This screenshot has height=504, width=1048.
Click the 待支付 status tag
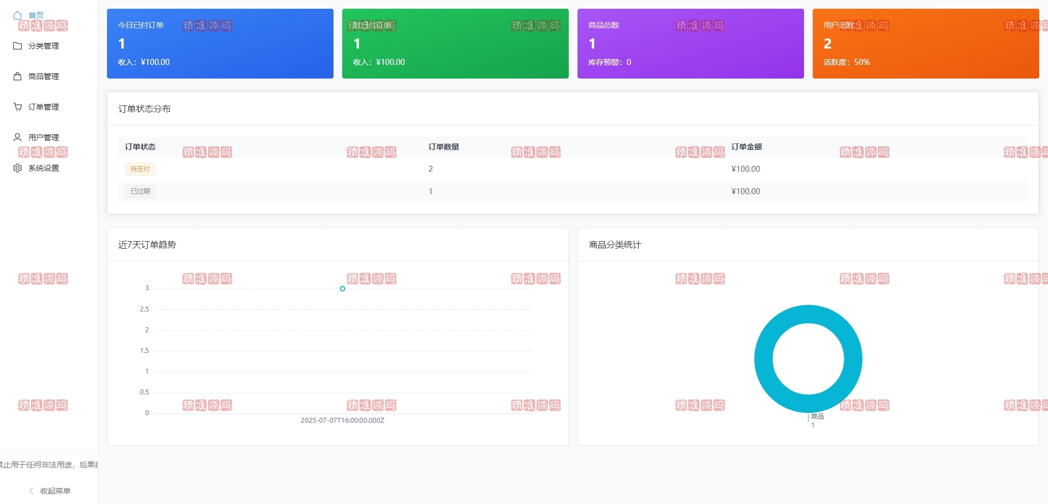[x=140, y=169]
